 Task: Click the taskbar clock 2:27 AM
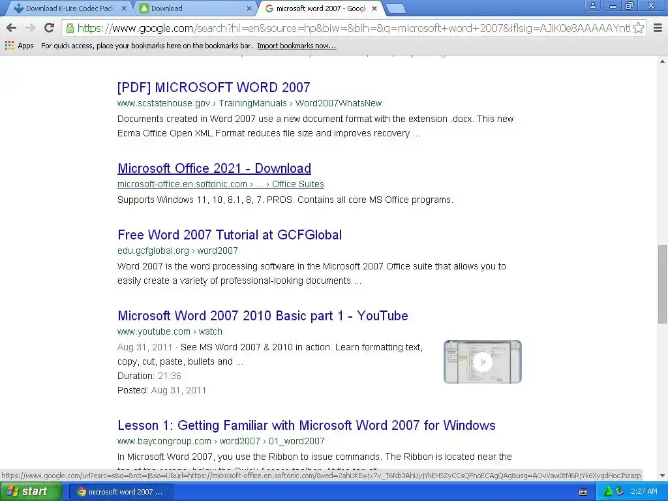pos(644,492)
